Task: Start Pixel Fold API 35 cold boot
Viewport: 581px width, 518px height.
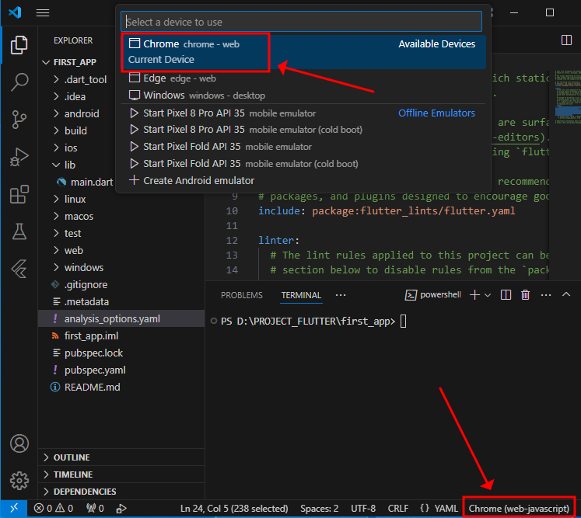Action: 303,164
